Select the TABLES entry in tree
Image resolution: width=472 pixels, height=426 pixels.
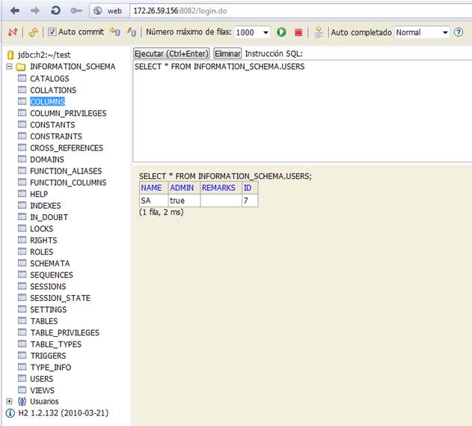[43, 321]
